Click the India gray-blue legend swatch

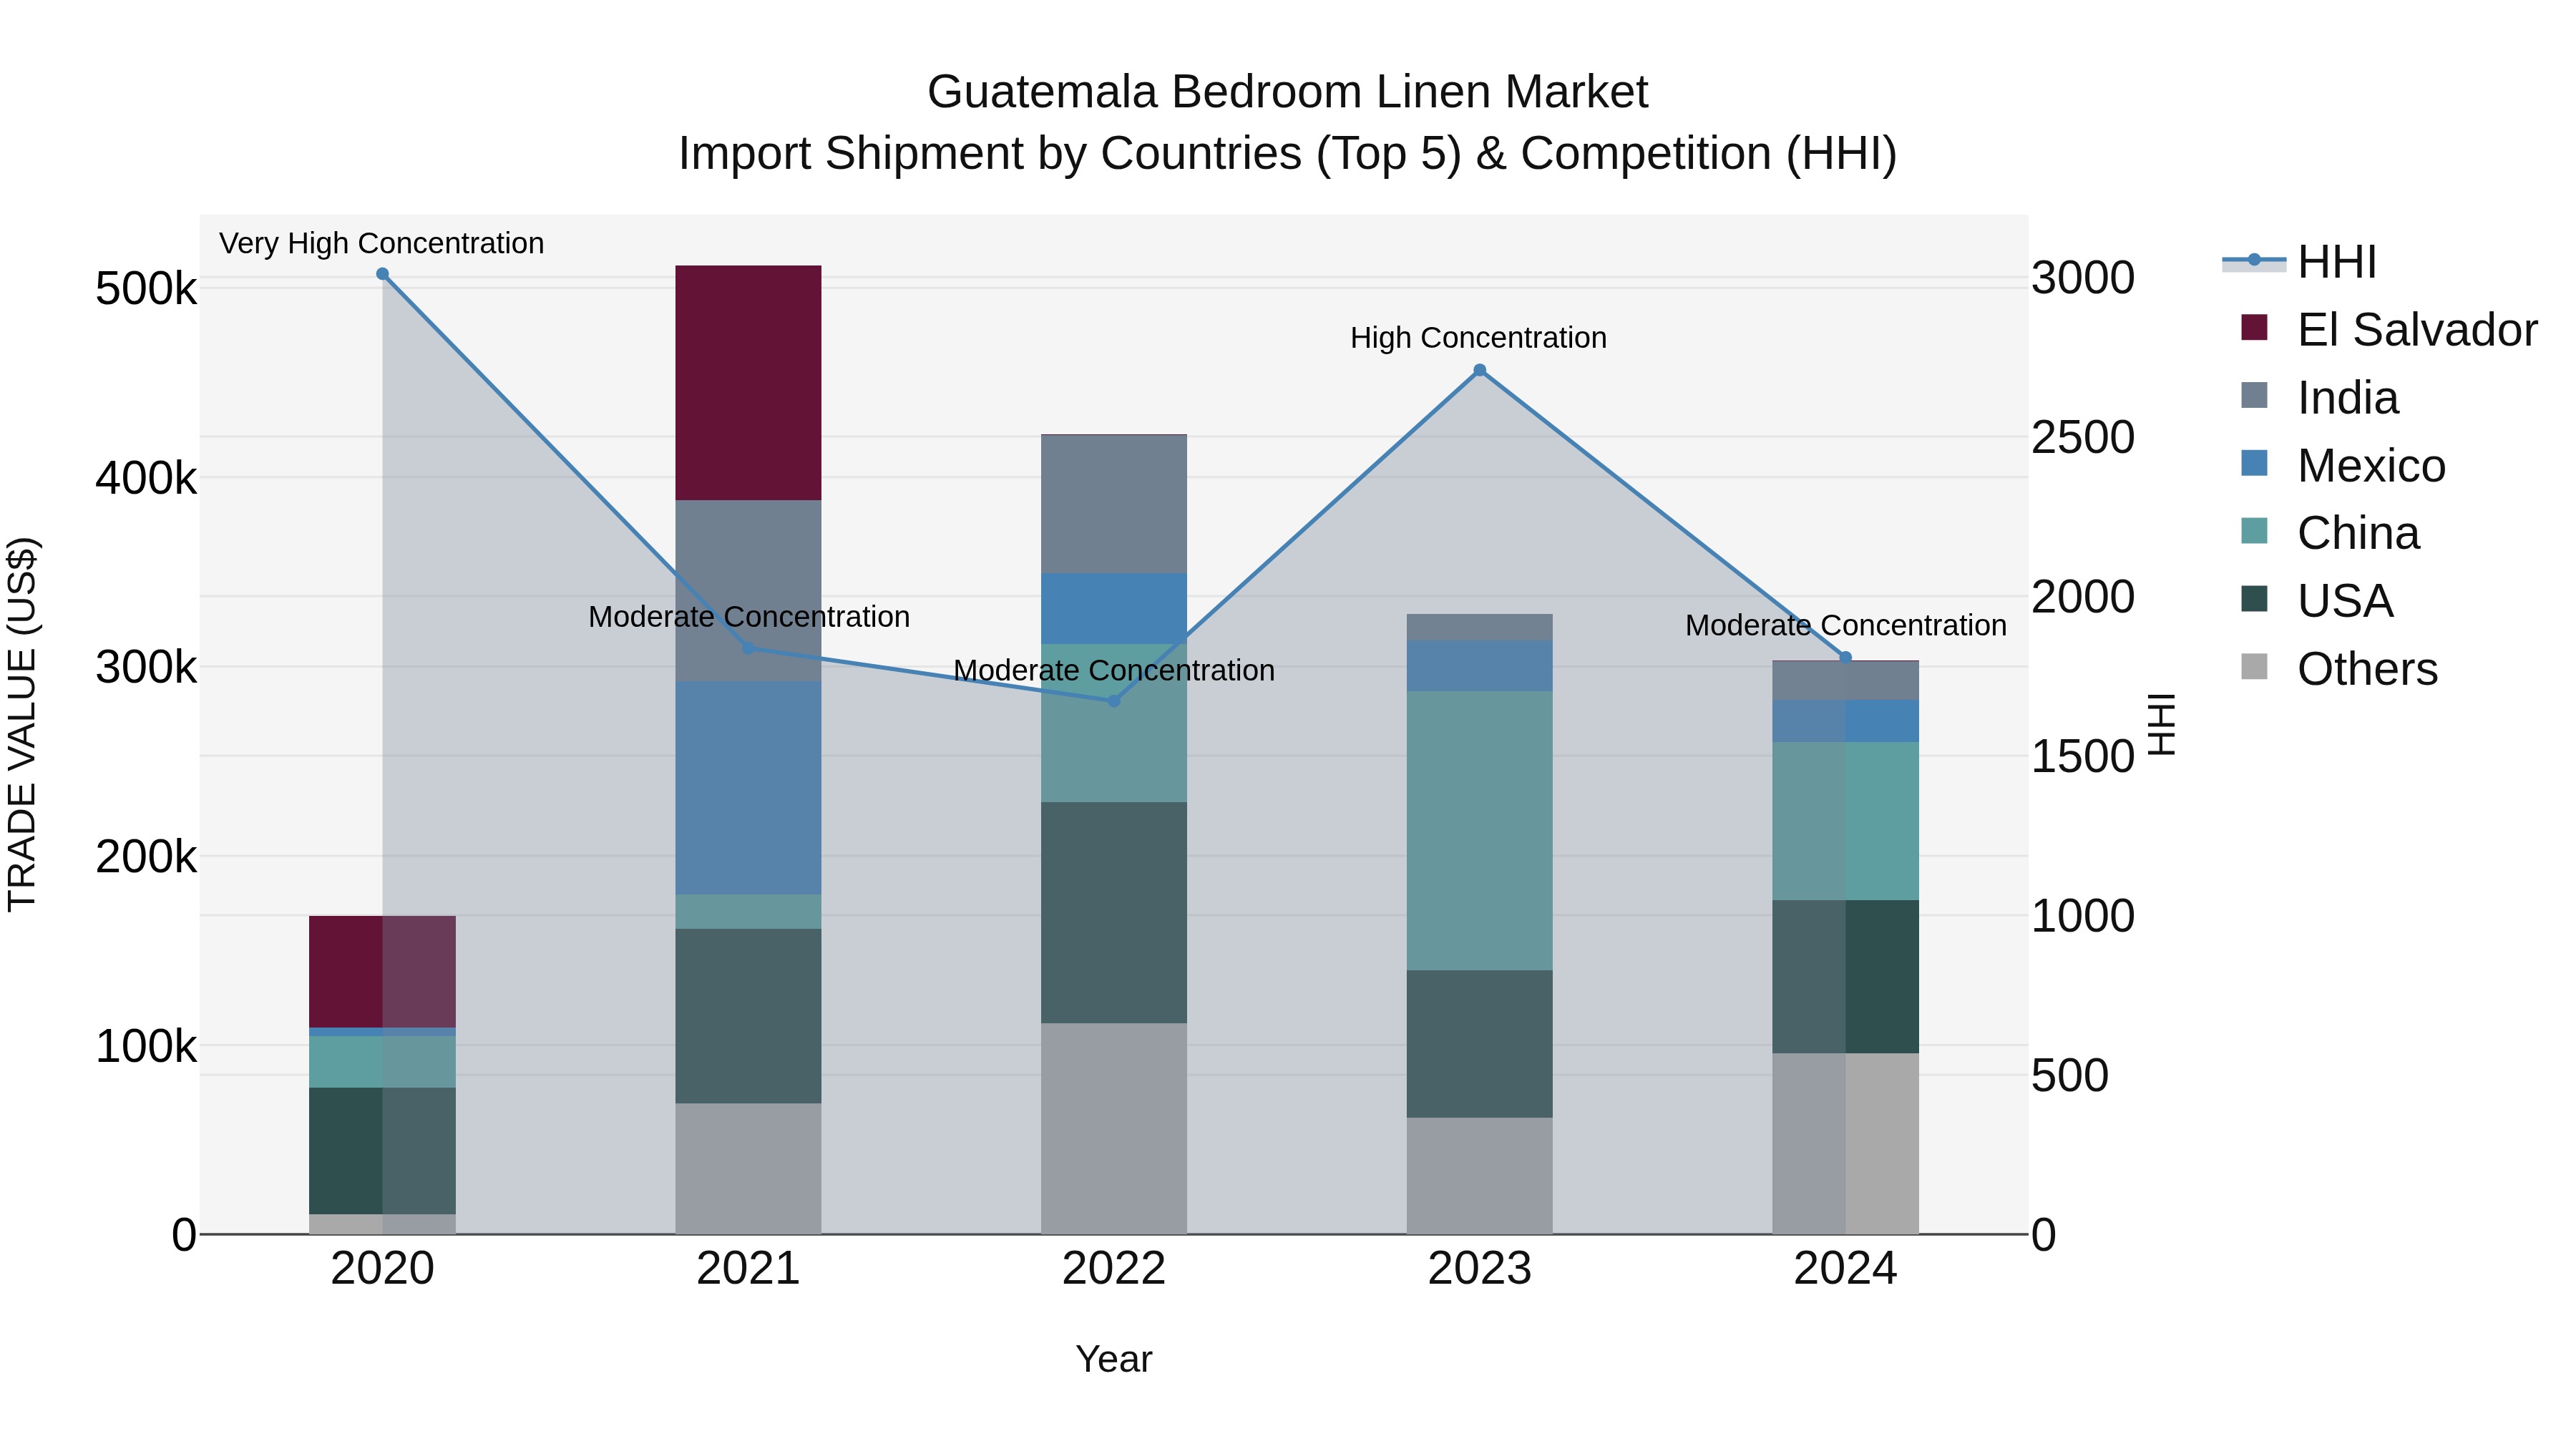pos(2254,395)
